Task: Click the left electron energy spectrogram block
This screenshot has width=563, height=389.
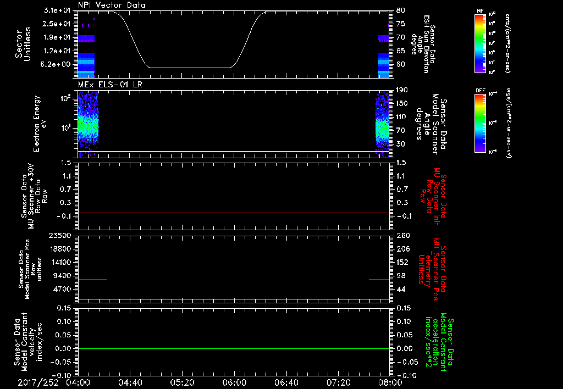Action: point(89,124)
